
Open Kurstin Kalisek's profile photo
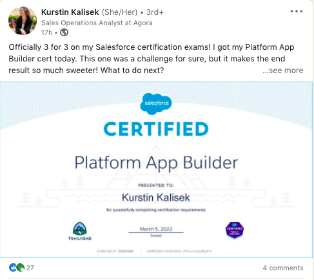(x=23, y=21)
